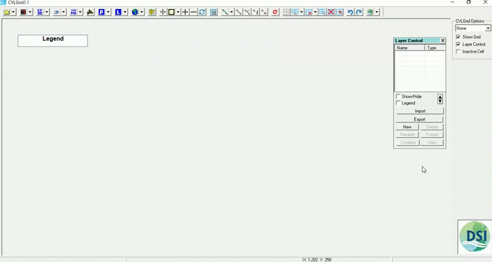Expand the dropdown beside the BC icon

(47, 12)
